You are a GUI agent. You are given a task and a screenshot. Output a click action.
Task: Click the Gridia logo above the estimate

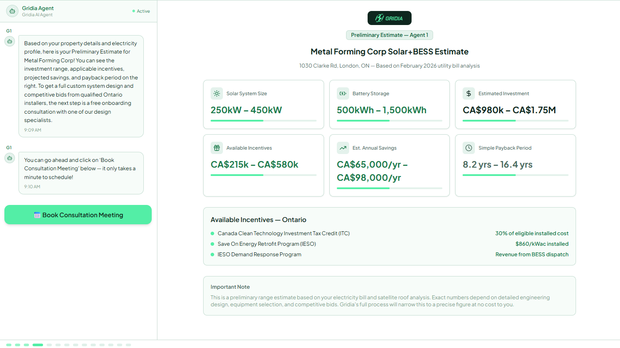(x=390, y=18)
